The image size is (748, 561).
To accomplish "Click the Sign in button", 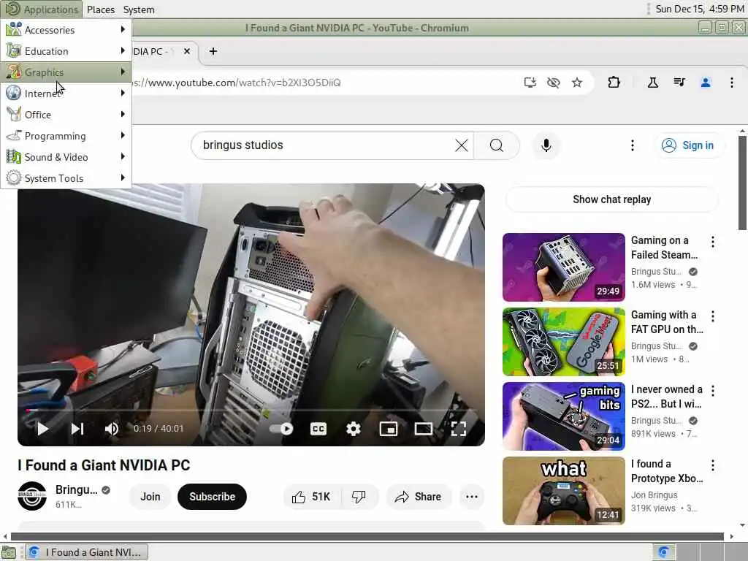I will (687, 145).
